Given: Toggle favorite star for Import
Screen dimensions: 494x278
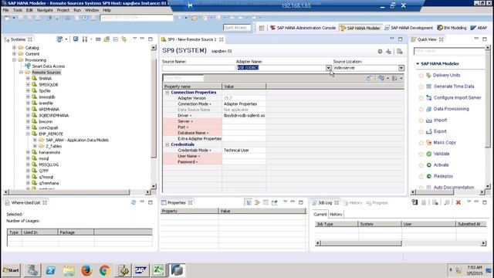Looking at the screenshot, I should coord(421,120).
